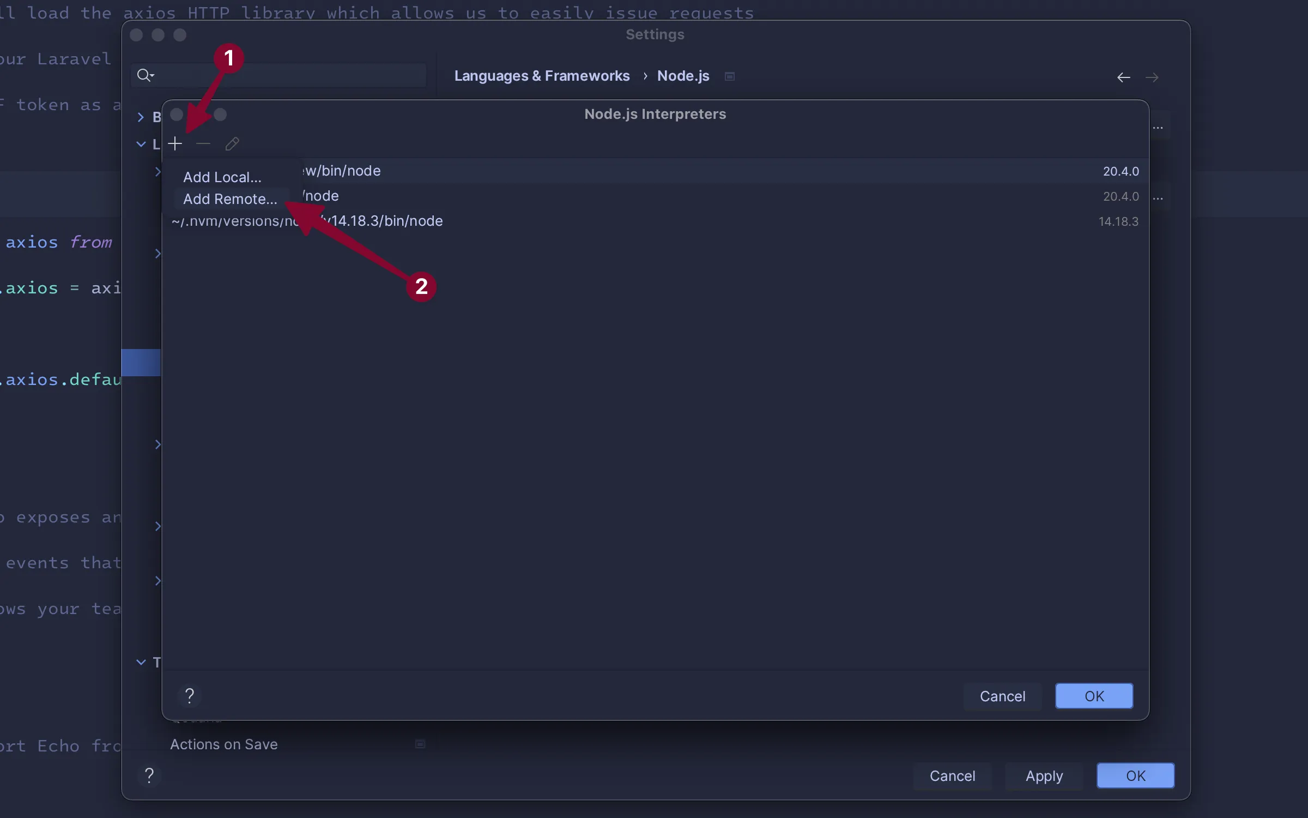Click the Settings search field

tap(278, 75)
